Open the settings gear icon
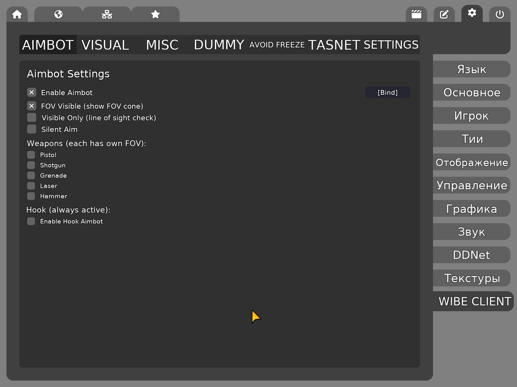 coord(472,13)
